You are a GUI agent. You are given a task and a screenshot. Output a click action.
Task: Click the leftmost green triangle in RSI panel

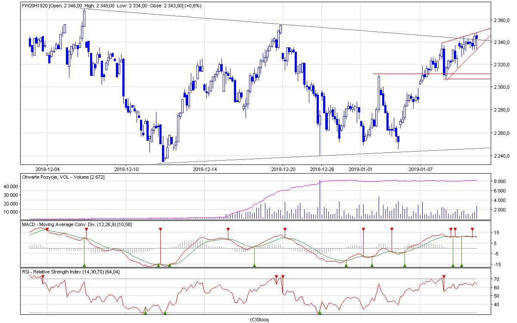click(145, 313)
